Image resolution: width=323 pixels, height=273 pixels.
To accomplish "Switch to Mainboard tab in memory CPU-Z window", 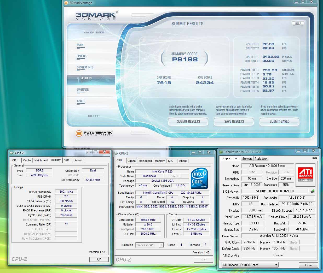I will [41, 161].
